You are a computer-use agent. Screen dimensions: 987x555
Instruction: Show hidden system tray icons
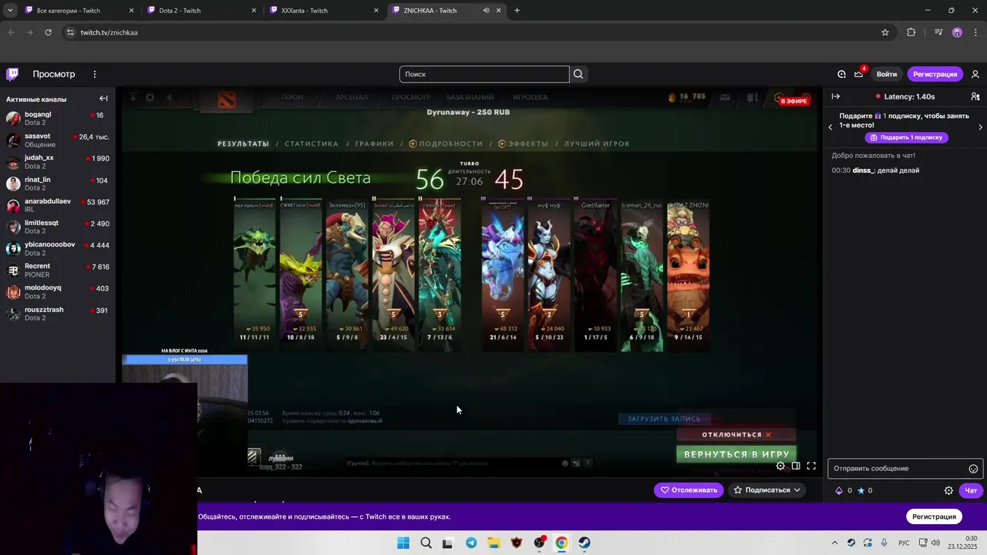pyautogui.click(x=834, y=543)
